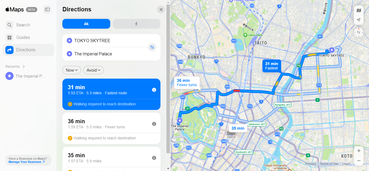Screen dimensions: 369x171
Task: Open the Now departure time dropdown
Action: [72, 70]
